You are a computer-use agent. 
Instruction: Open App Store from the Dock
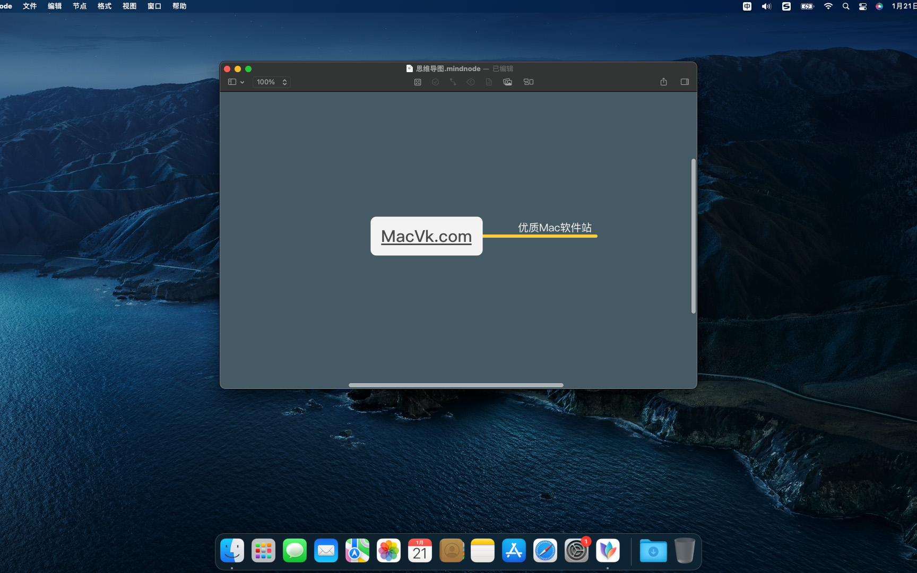(x=514, y=551)
